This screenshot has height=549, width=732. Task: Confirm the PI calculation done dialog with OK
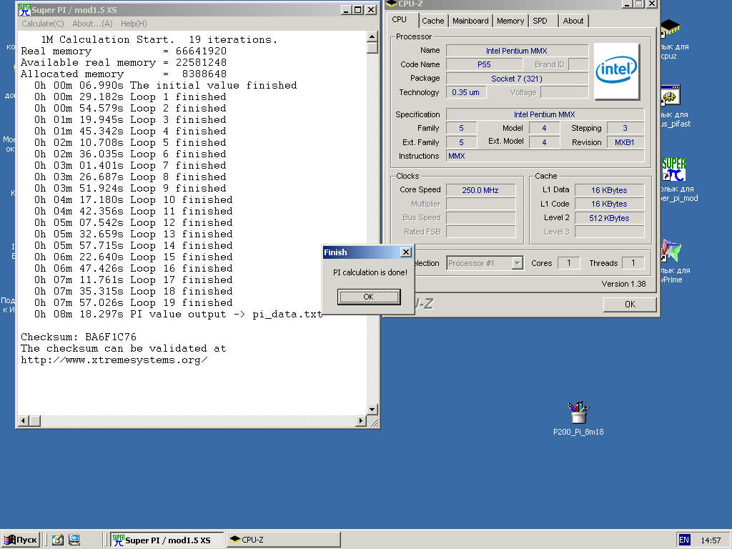[x=369, y=297]
